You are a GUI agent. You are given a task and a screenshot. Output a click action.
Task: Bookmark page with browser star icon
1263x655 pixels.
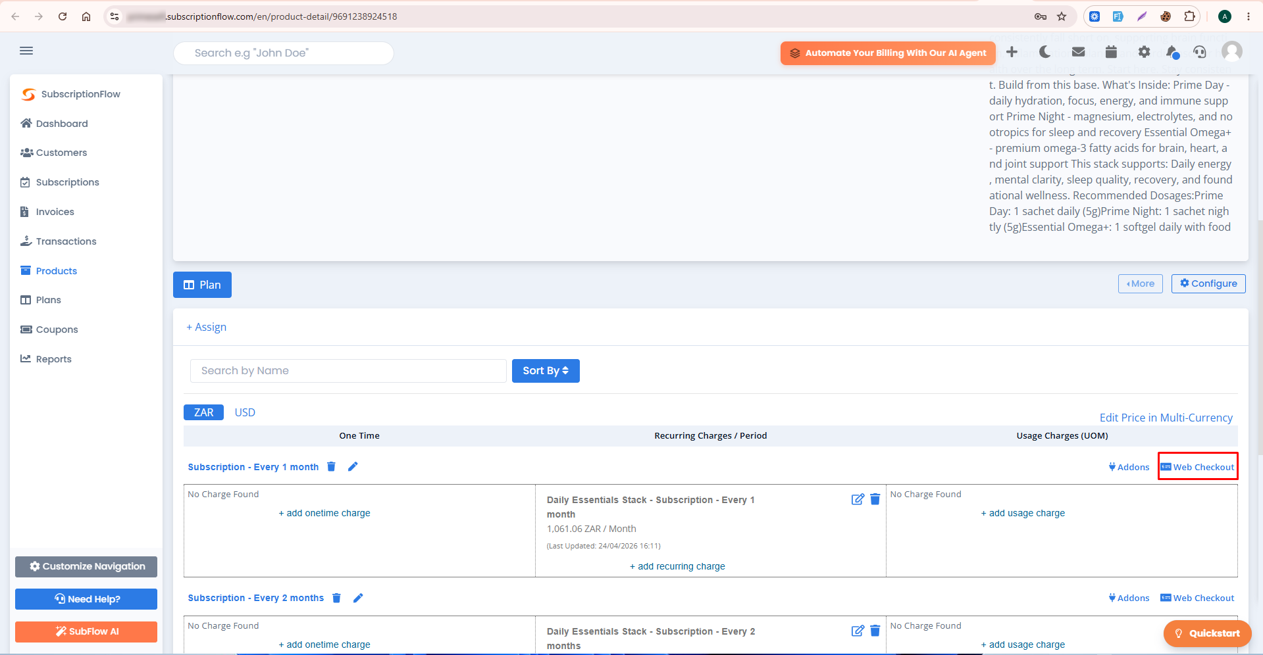click(1062, 16)
